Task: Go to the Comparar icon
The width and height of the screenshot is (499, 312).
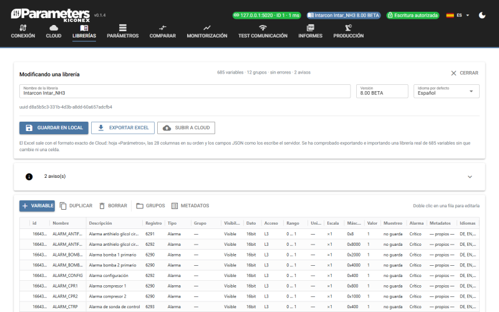Action: tap(163, 27)
